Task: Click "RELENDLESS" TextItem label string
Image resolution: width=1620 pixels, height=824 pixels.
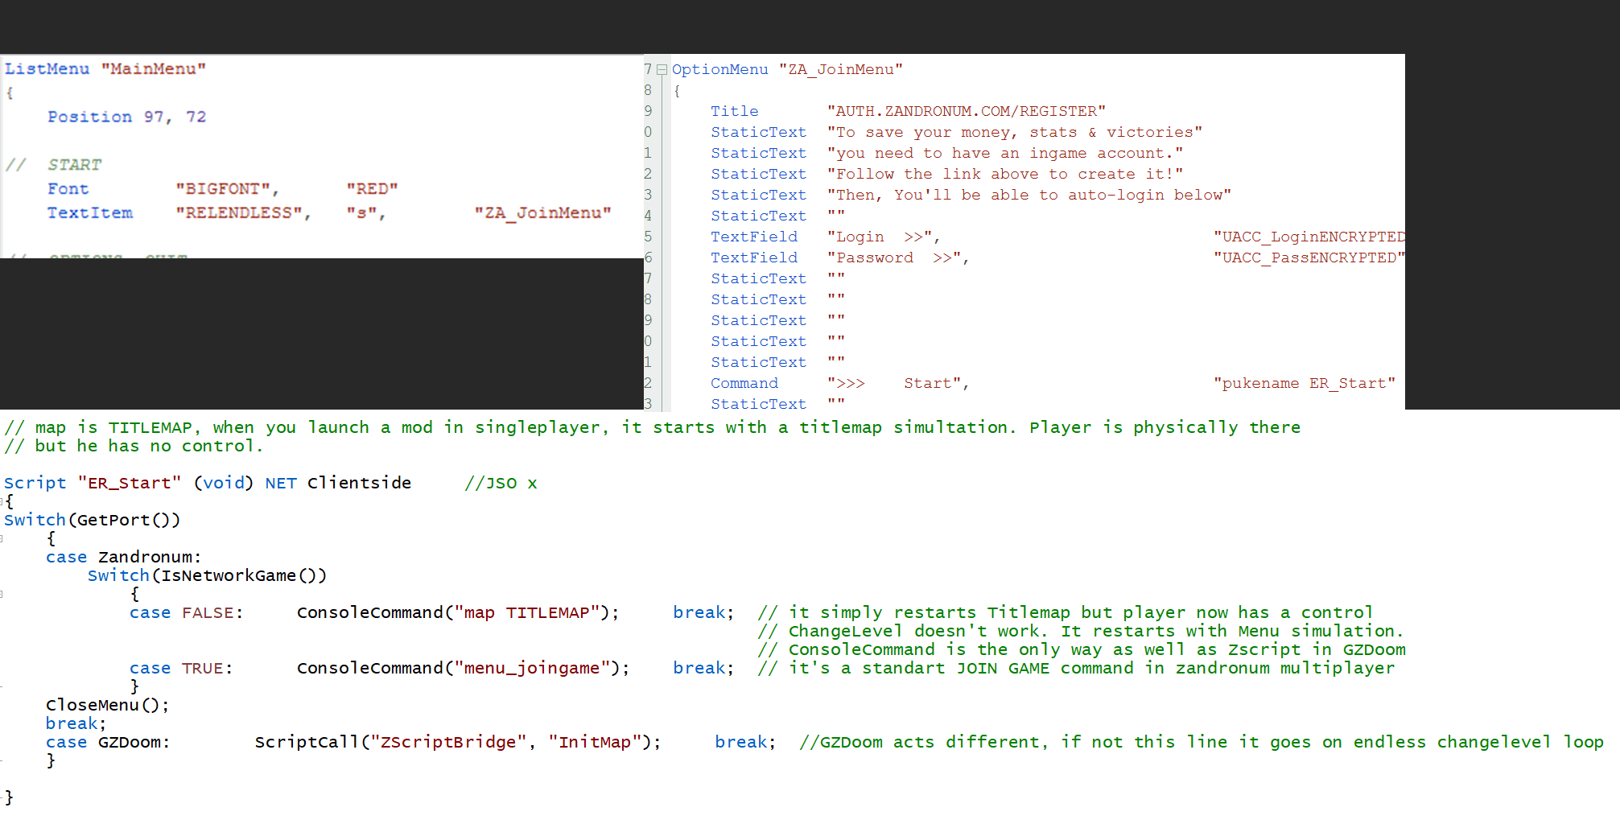Action: tap(239, 213)
